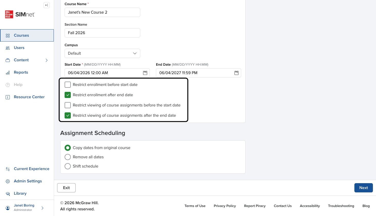Click the Resource Center info icon
Screen dimensions: 376x216
point(8,97)
